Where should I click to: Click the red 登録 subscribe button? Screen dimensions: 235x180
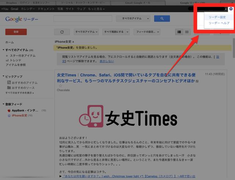click(16, 32)
